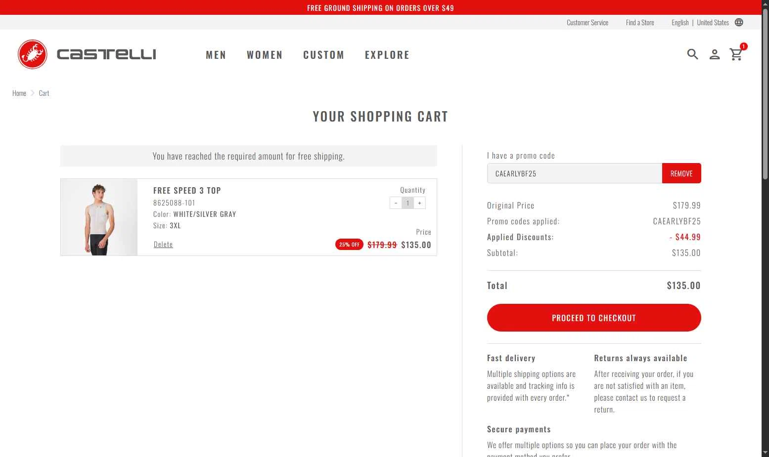Open the MEN menu

[x=216, y=55]
